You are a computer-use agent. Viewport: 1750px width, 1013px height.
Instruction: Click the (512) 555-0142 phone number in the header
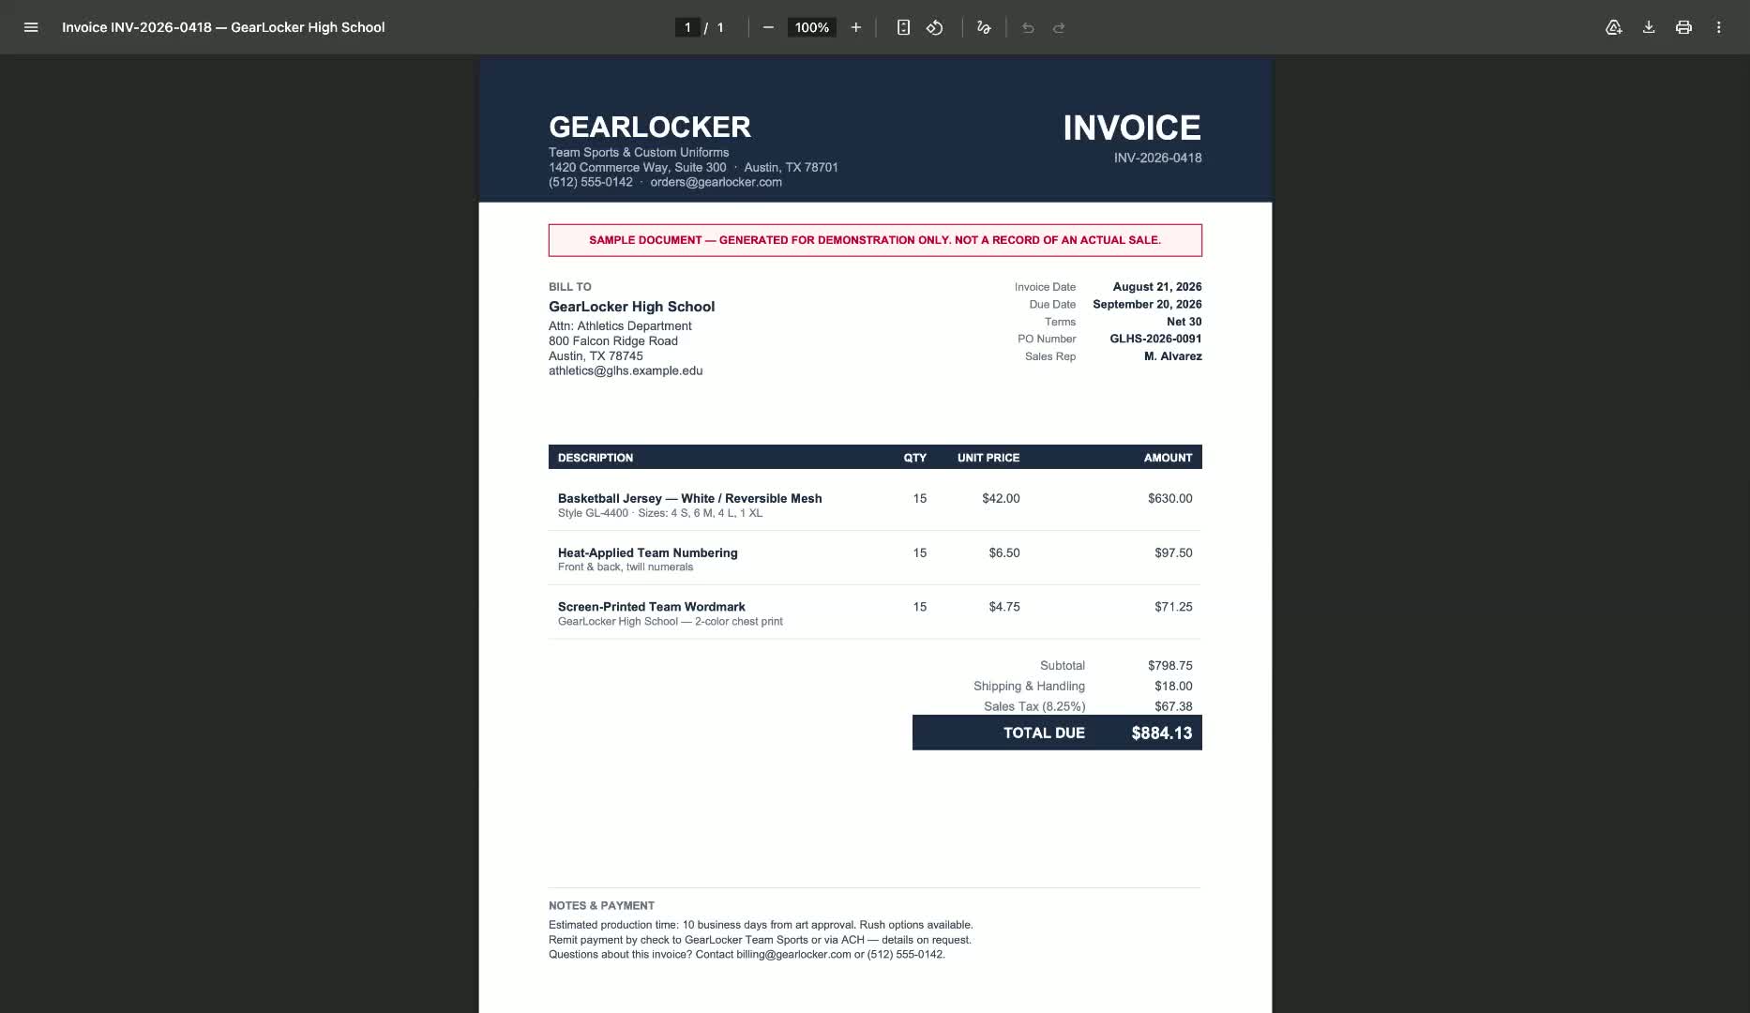591,182
